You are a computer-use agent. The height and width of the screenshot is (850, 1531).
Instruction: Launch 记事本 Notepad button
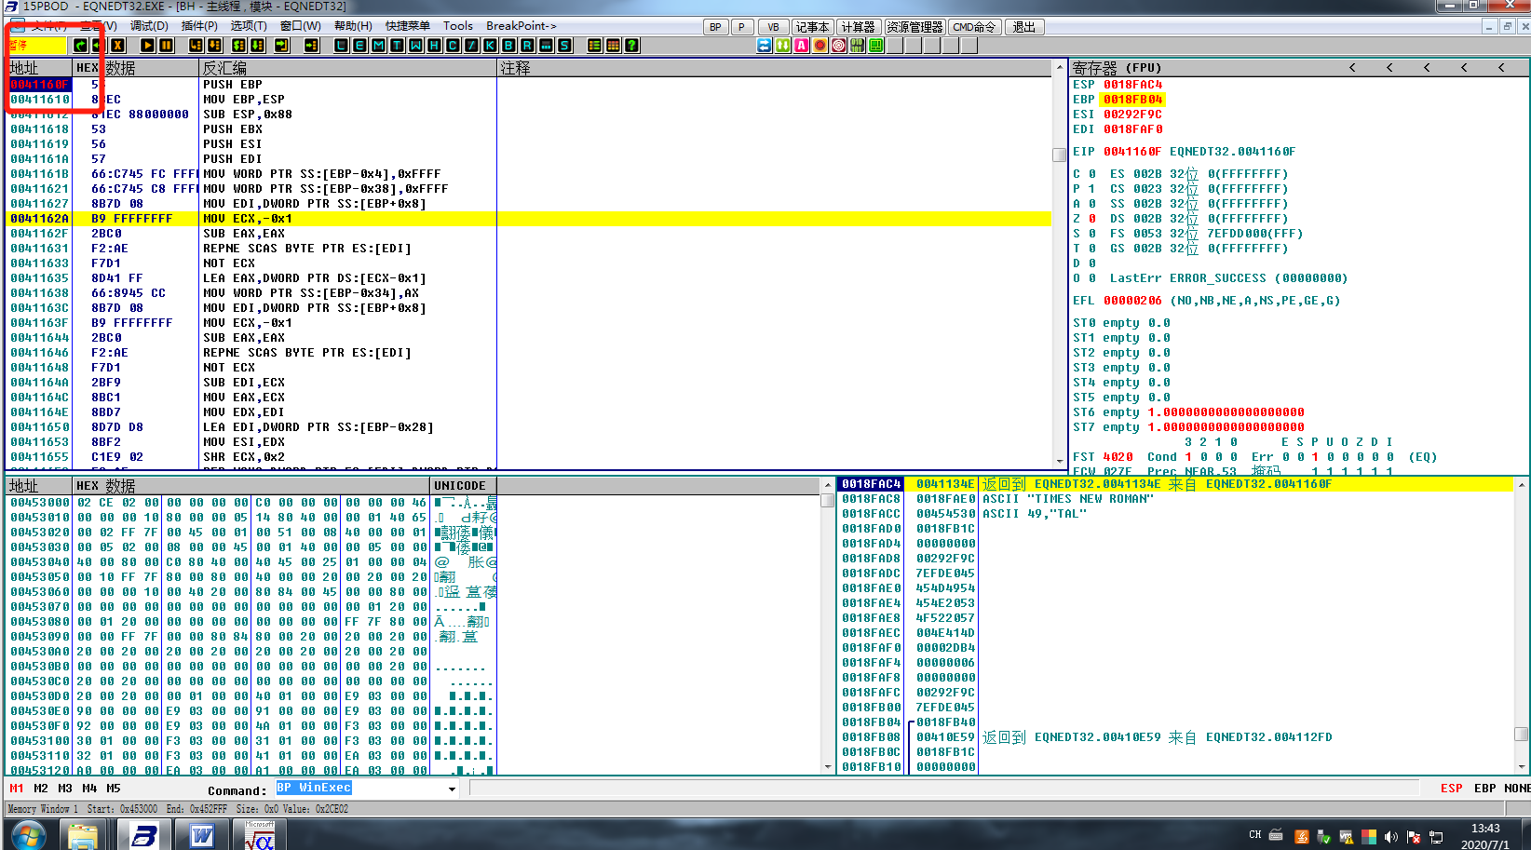pos(812,27)
